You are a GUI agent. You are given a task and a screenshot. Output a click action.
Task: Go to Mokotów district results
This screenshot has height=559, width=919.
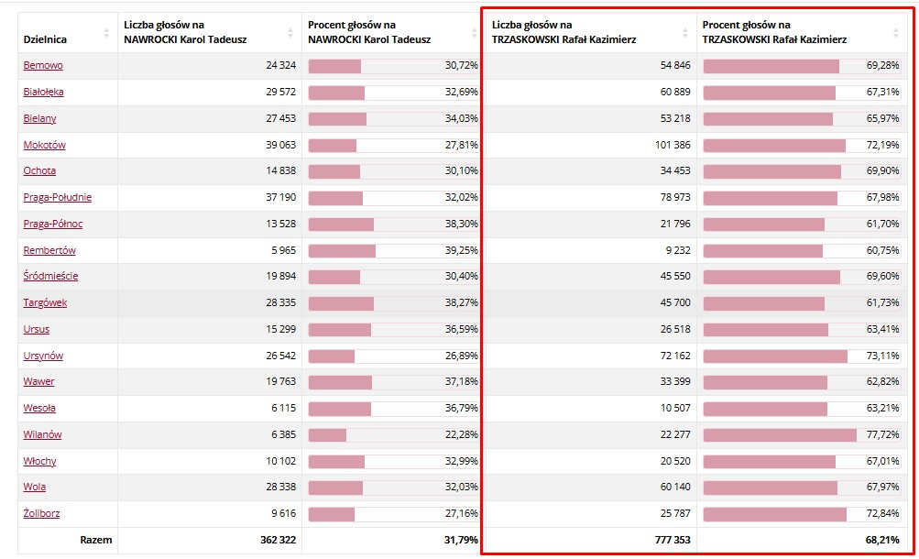[45, 145]
